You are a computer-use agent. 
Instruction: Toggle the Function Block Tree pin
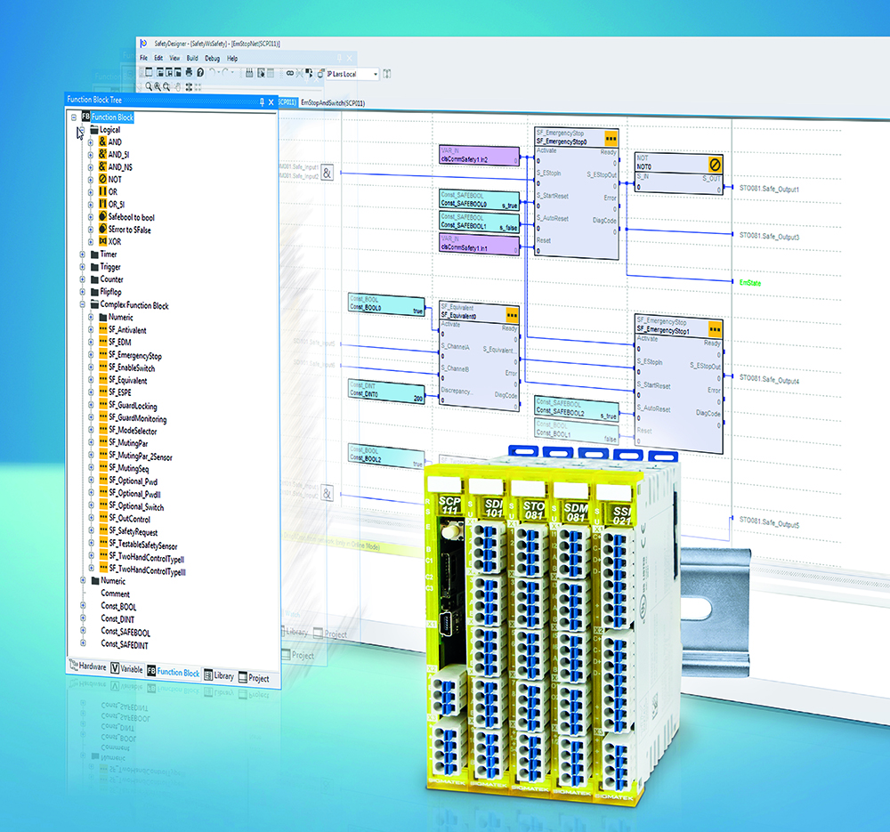pyautogui.click(x=262, y=101)
